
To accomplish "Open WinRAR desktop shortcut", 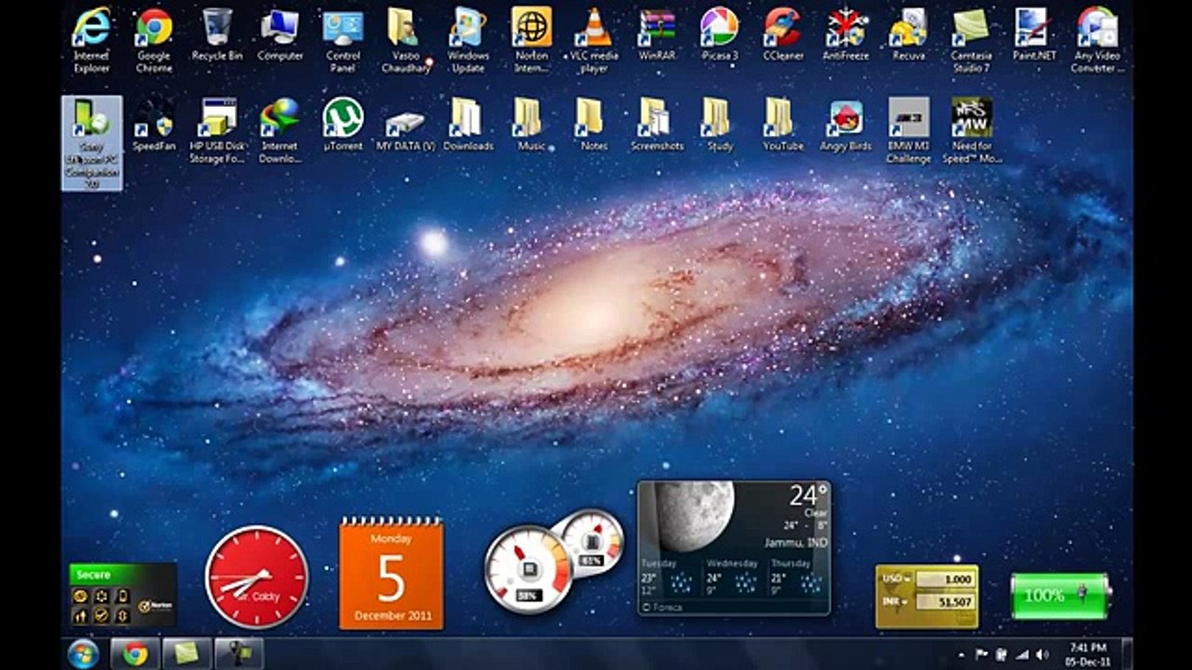I will tap(657, 34).
